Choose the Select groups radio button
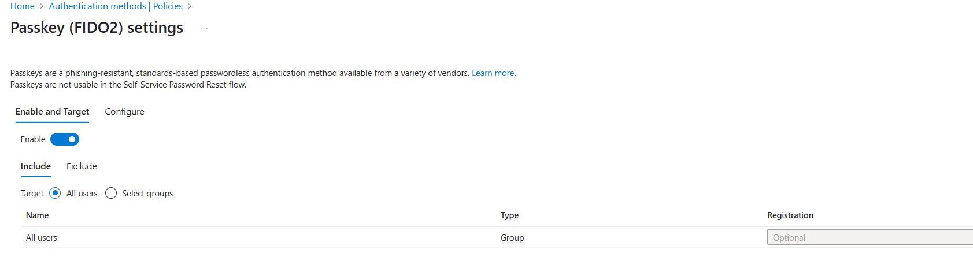 tap(111, 194)
